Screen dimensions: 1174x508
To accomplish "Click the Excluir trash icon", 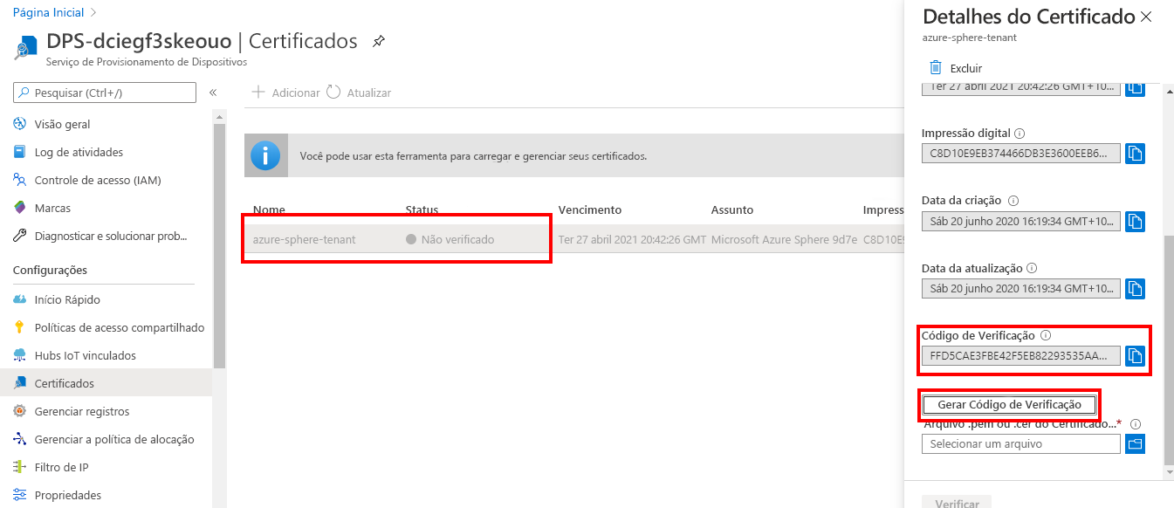I will pyautogui.click(x=936, y=67).
